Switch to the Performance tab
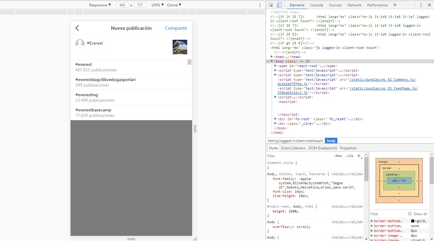This screenshot has width=434, height=241. coord(377,5)
